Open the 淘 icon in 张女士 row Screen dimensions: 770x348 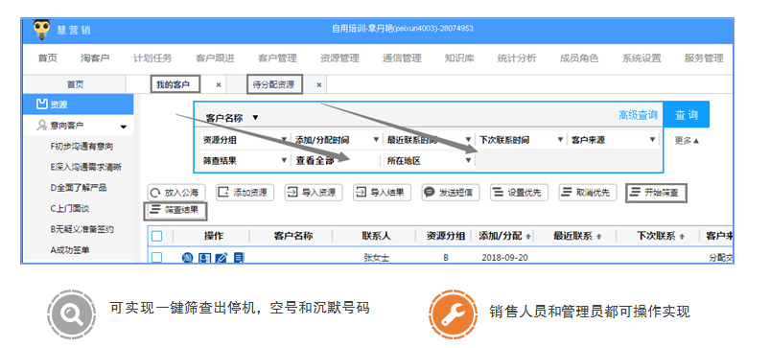[x=187, y=257]
